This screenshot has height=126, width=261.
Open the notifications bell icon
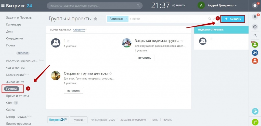(255, 17)
